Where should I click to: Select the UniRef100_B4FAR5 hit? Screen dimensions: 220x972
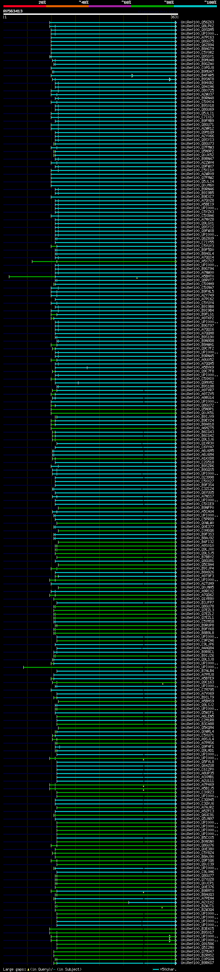pos(197,76)
